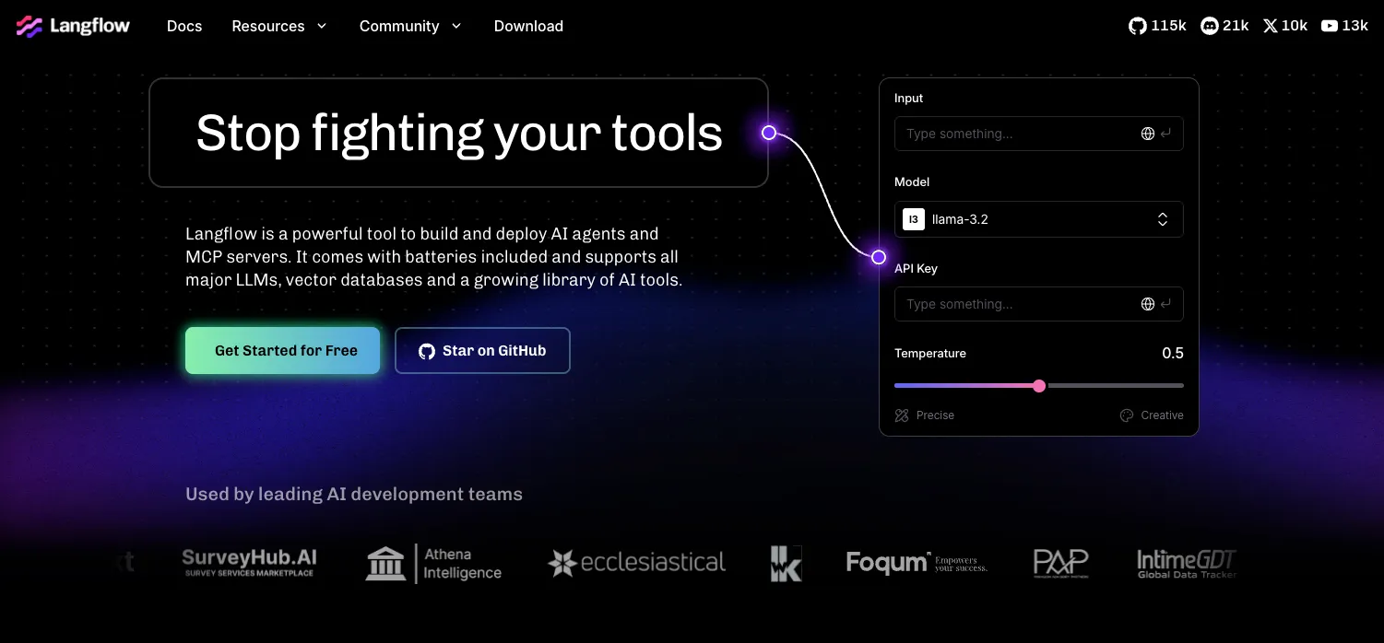
Task: Click the globe icon in the API Key field
Action: (1148, 304)
